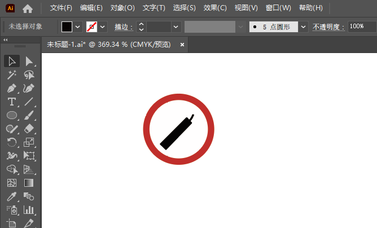Viewport: 377px width, 228px height.
Task: Select the Paintbrush tool
Action: [x=29, y=115]
